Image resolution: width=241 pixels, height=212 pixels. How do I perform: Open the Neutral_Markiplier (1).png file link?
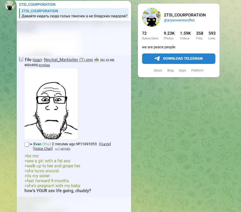pyautogui.click(x=68, y=60)
